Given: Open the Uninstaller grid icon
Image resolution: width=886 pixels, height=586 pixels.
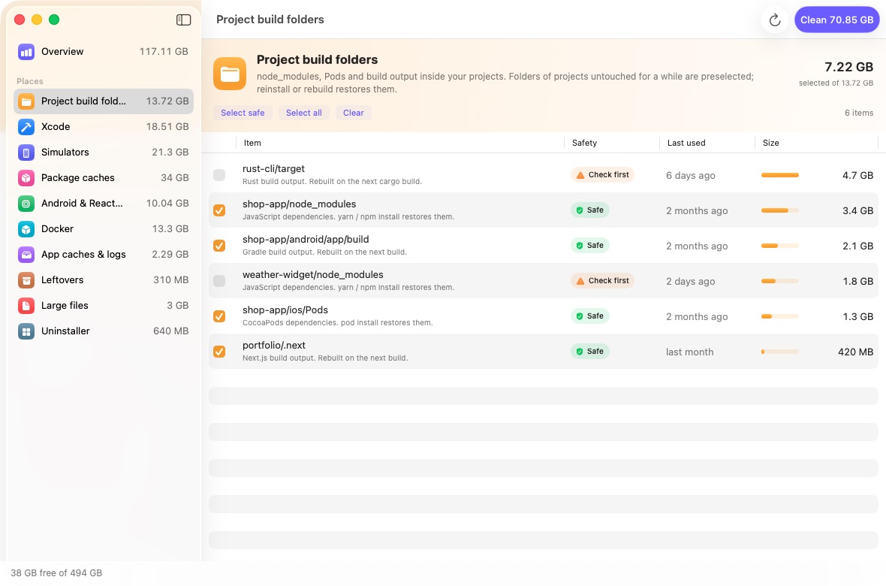Looking at the screenshot, I should pos(26,331).
